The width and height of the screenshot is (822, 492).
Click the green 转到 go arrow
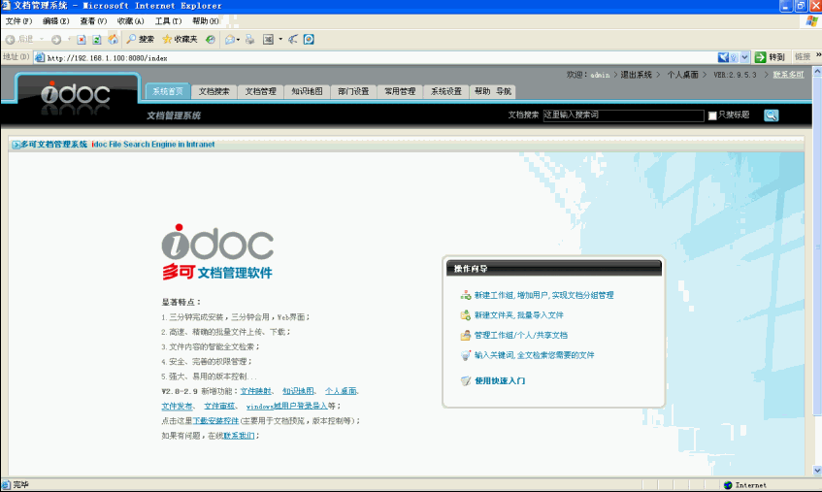(760, 57)
